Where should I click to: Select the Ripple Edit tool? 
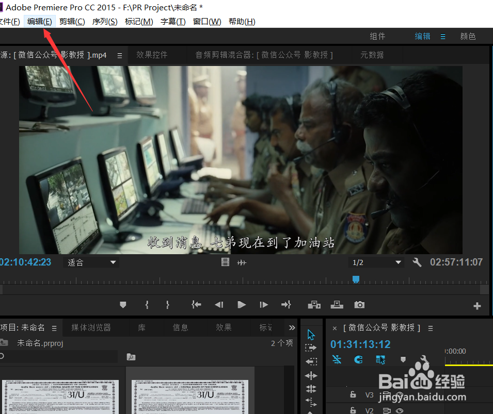click(x=311, y=376)
